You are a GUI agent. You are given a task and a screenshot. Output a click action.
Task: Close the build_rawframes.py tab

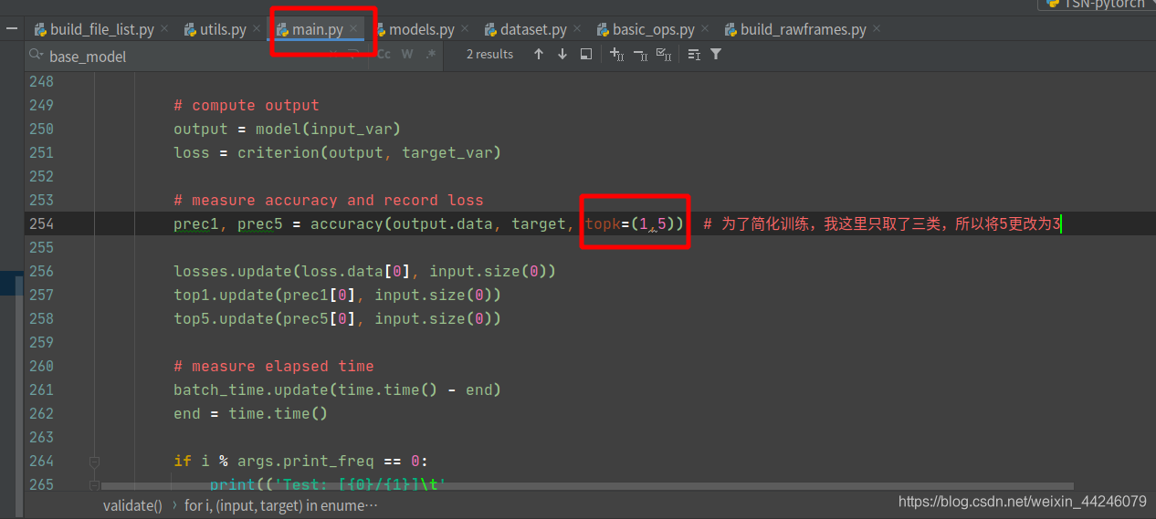[x=877, y=29]
